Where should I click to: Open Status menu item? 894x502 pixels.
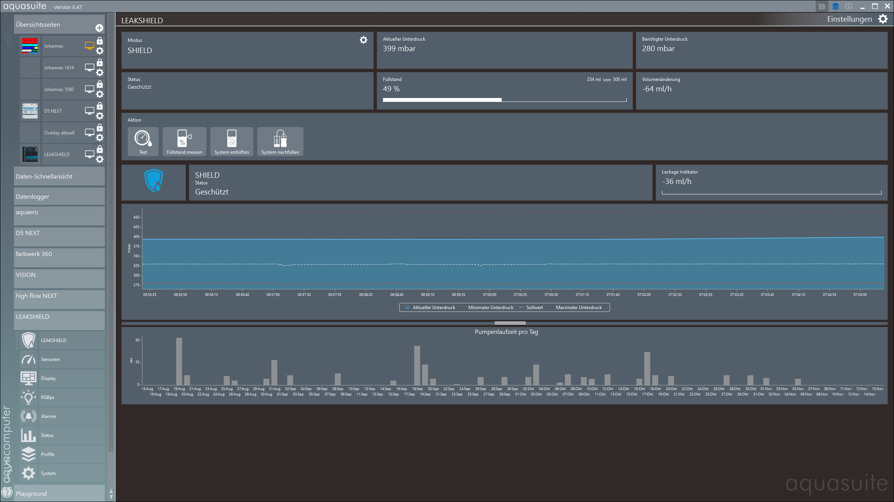coord(62,435)
